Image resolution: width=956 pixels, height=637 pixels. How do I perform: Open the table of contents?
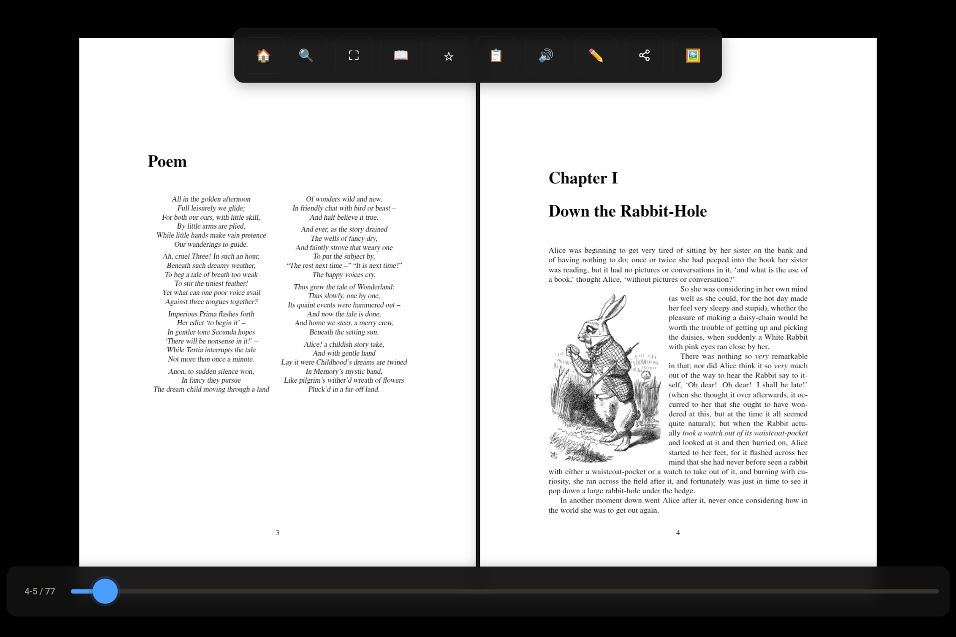coord(401,56)
